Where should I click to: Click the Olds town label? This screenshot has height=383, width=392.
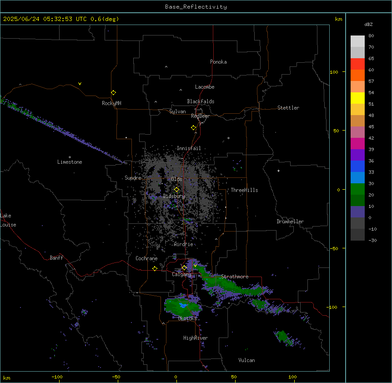[176, 179]
